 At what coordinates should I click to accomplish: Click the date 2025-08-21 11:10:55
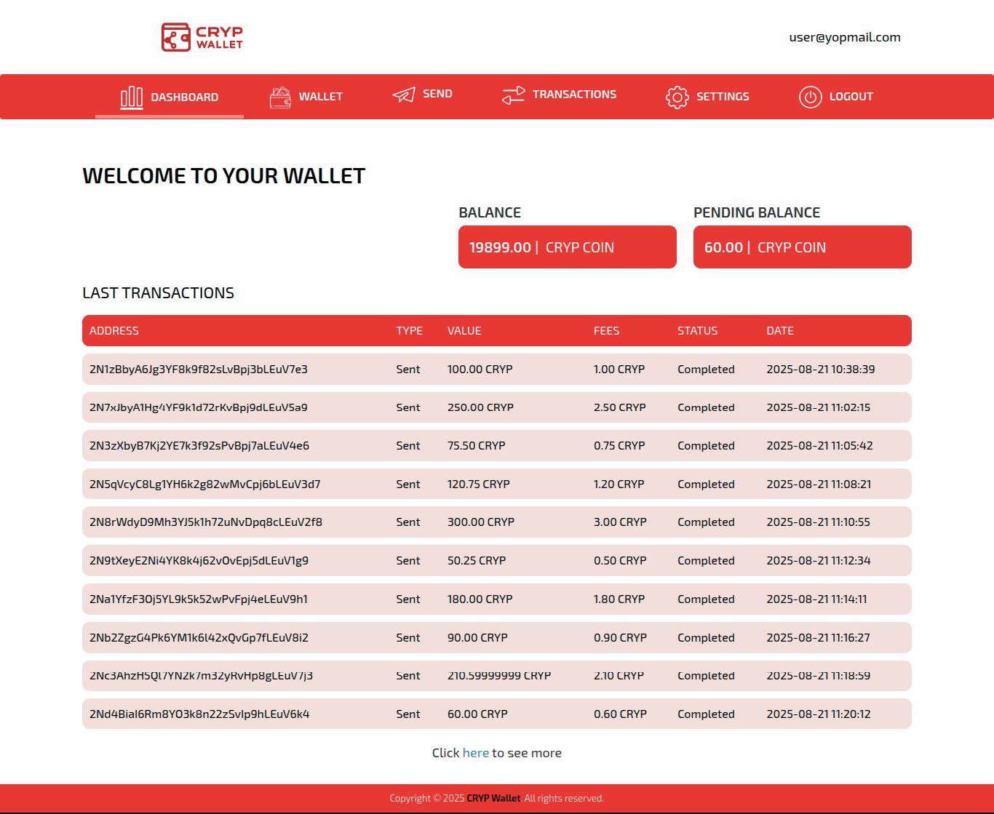pyautogui.click(x=818, y=522)
